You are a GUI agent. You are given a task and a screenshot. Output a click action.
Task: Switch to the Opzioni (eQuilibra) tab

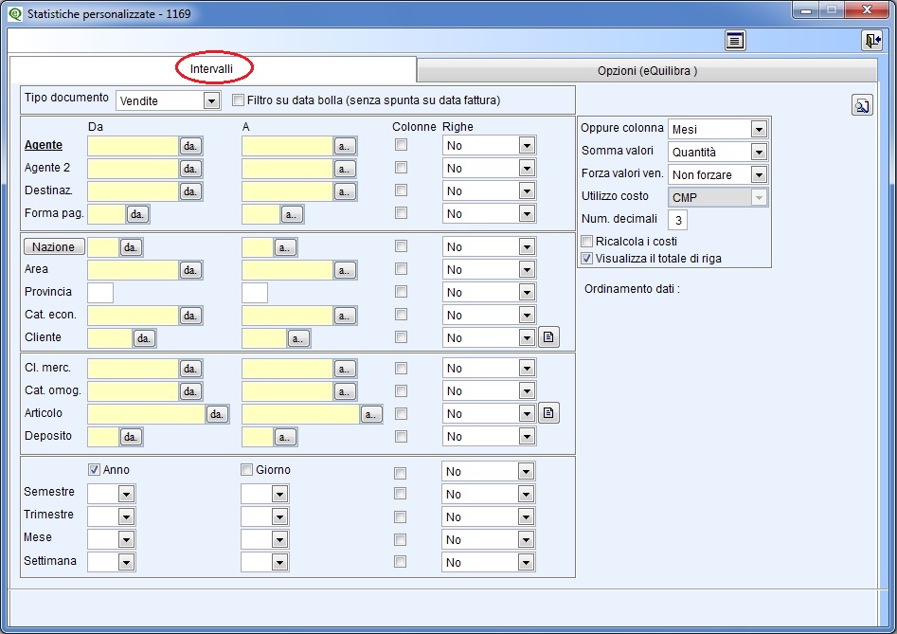[647, 71]
